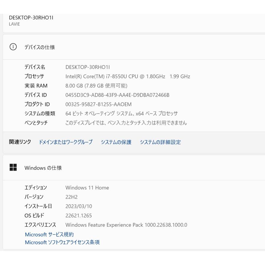265x265 pixels.
Task: Select the 64 ビット system type value
Action: tap(122, 113)
